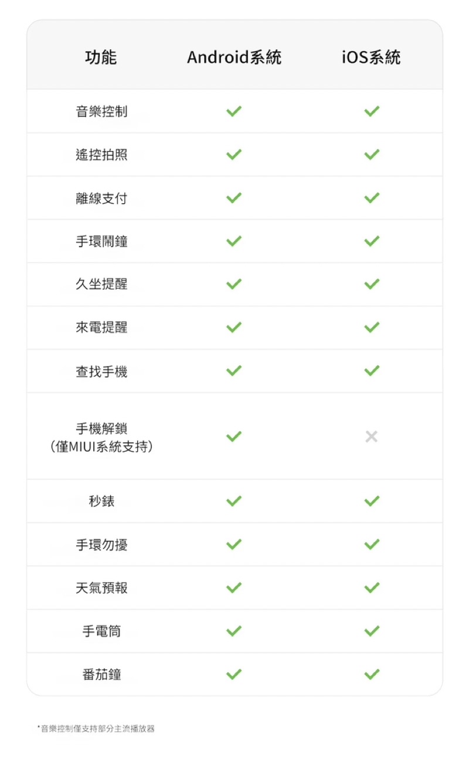The width and height of the screenshot is (469, 762).
Task: Click the iOS checkmark for 手環鬧鐘
Action: pyautogui.click(x=372, y=241)
